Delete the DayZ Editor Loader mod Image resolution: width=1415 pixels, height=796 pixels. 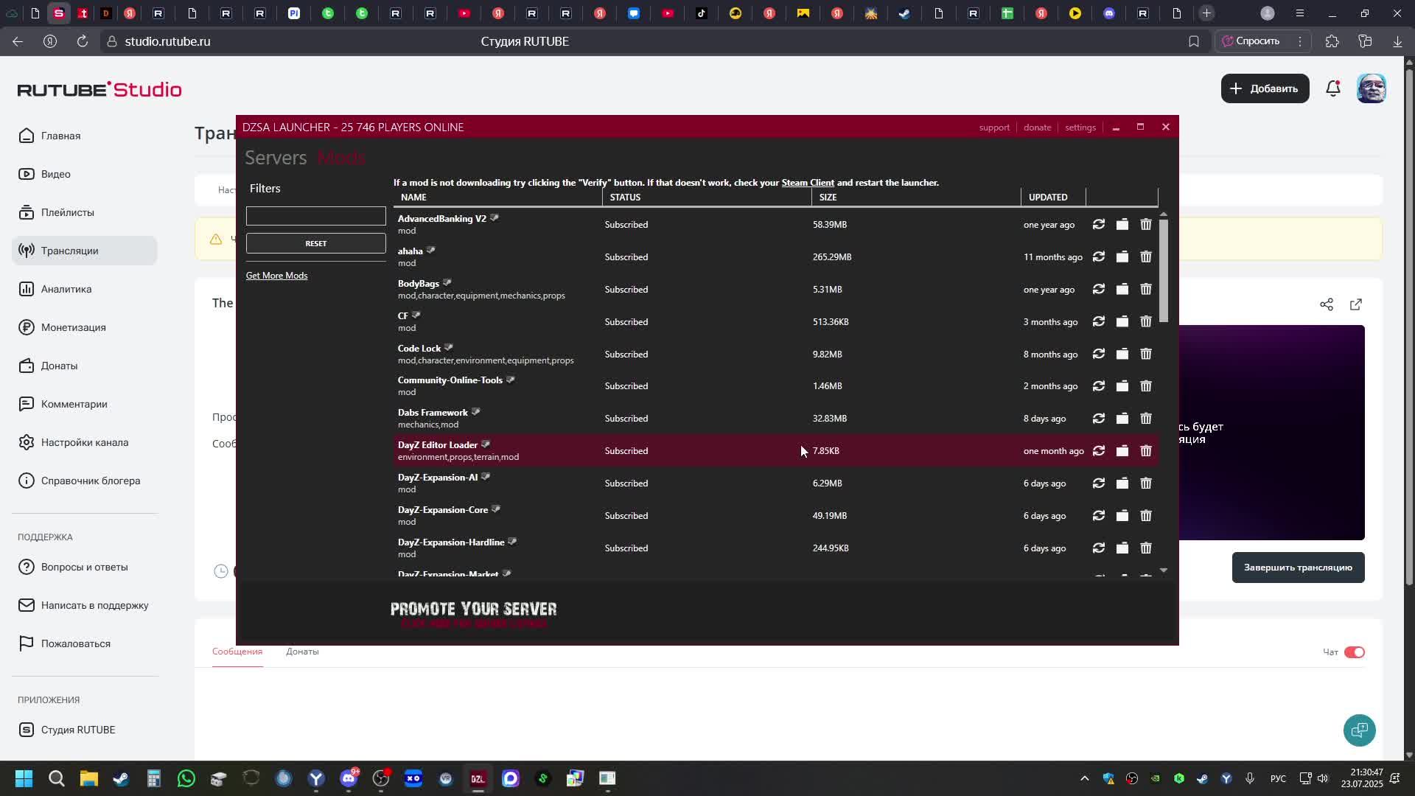coord(1146,451)
